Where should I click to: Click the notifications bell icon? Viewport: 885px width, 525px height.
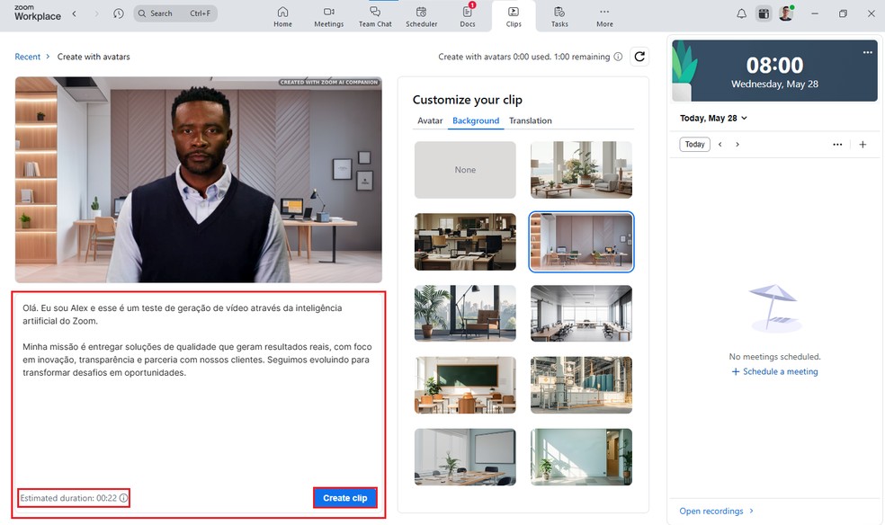[x=741, y=13]
